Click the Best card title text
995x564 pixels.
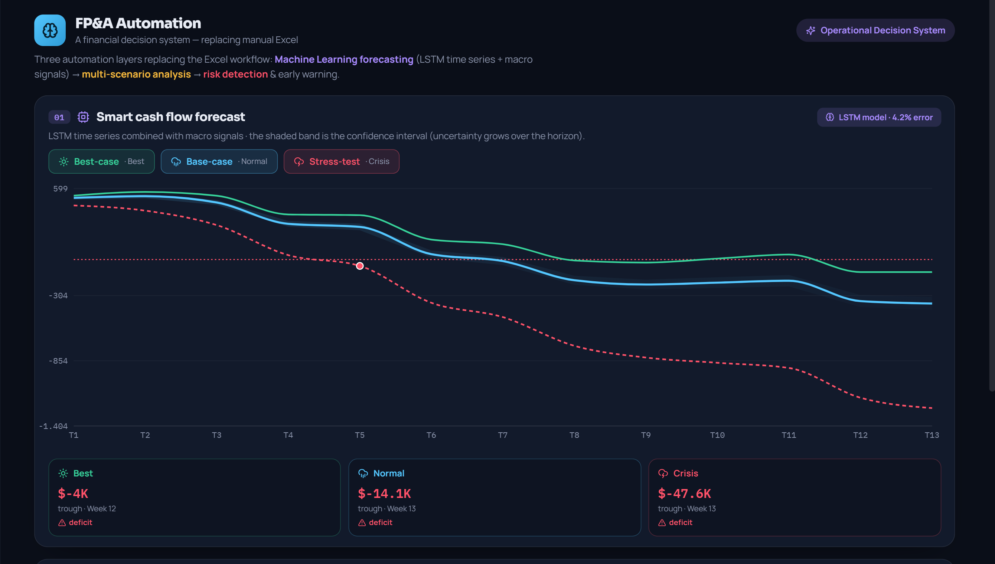pos(83,473)
